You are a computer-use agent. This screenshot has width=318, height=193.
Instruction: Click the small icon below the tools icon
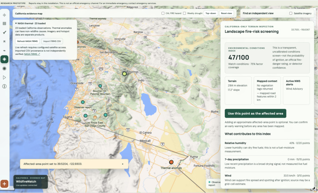click(x=4, y=51)
